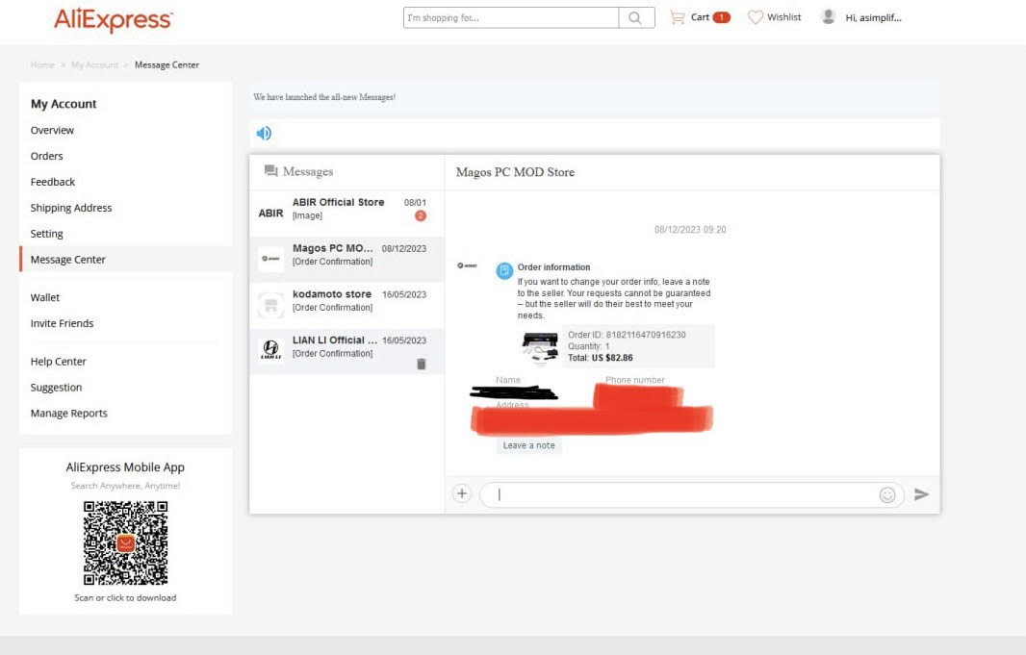
Task: Click the plus attachment button in chat
Action: (x=462, y=493)
